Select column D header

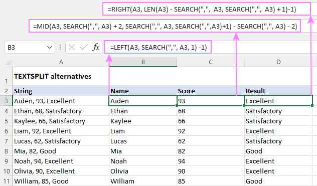click(x=278, y=62)
